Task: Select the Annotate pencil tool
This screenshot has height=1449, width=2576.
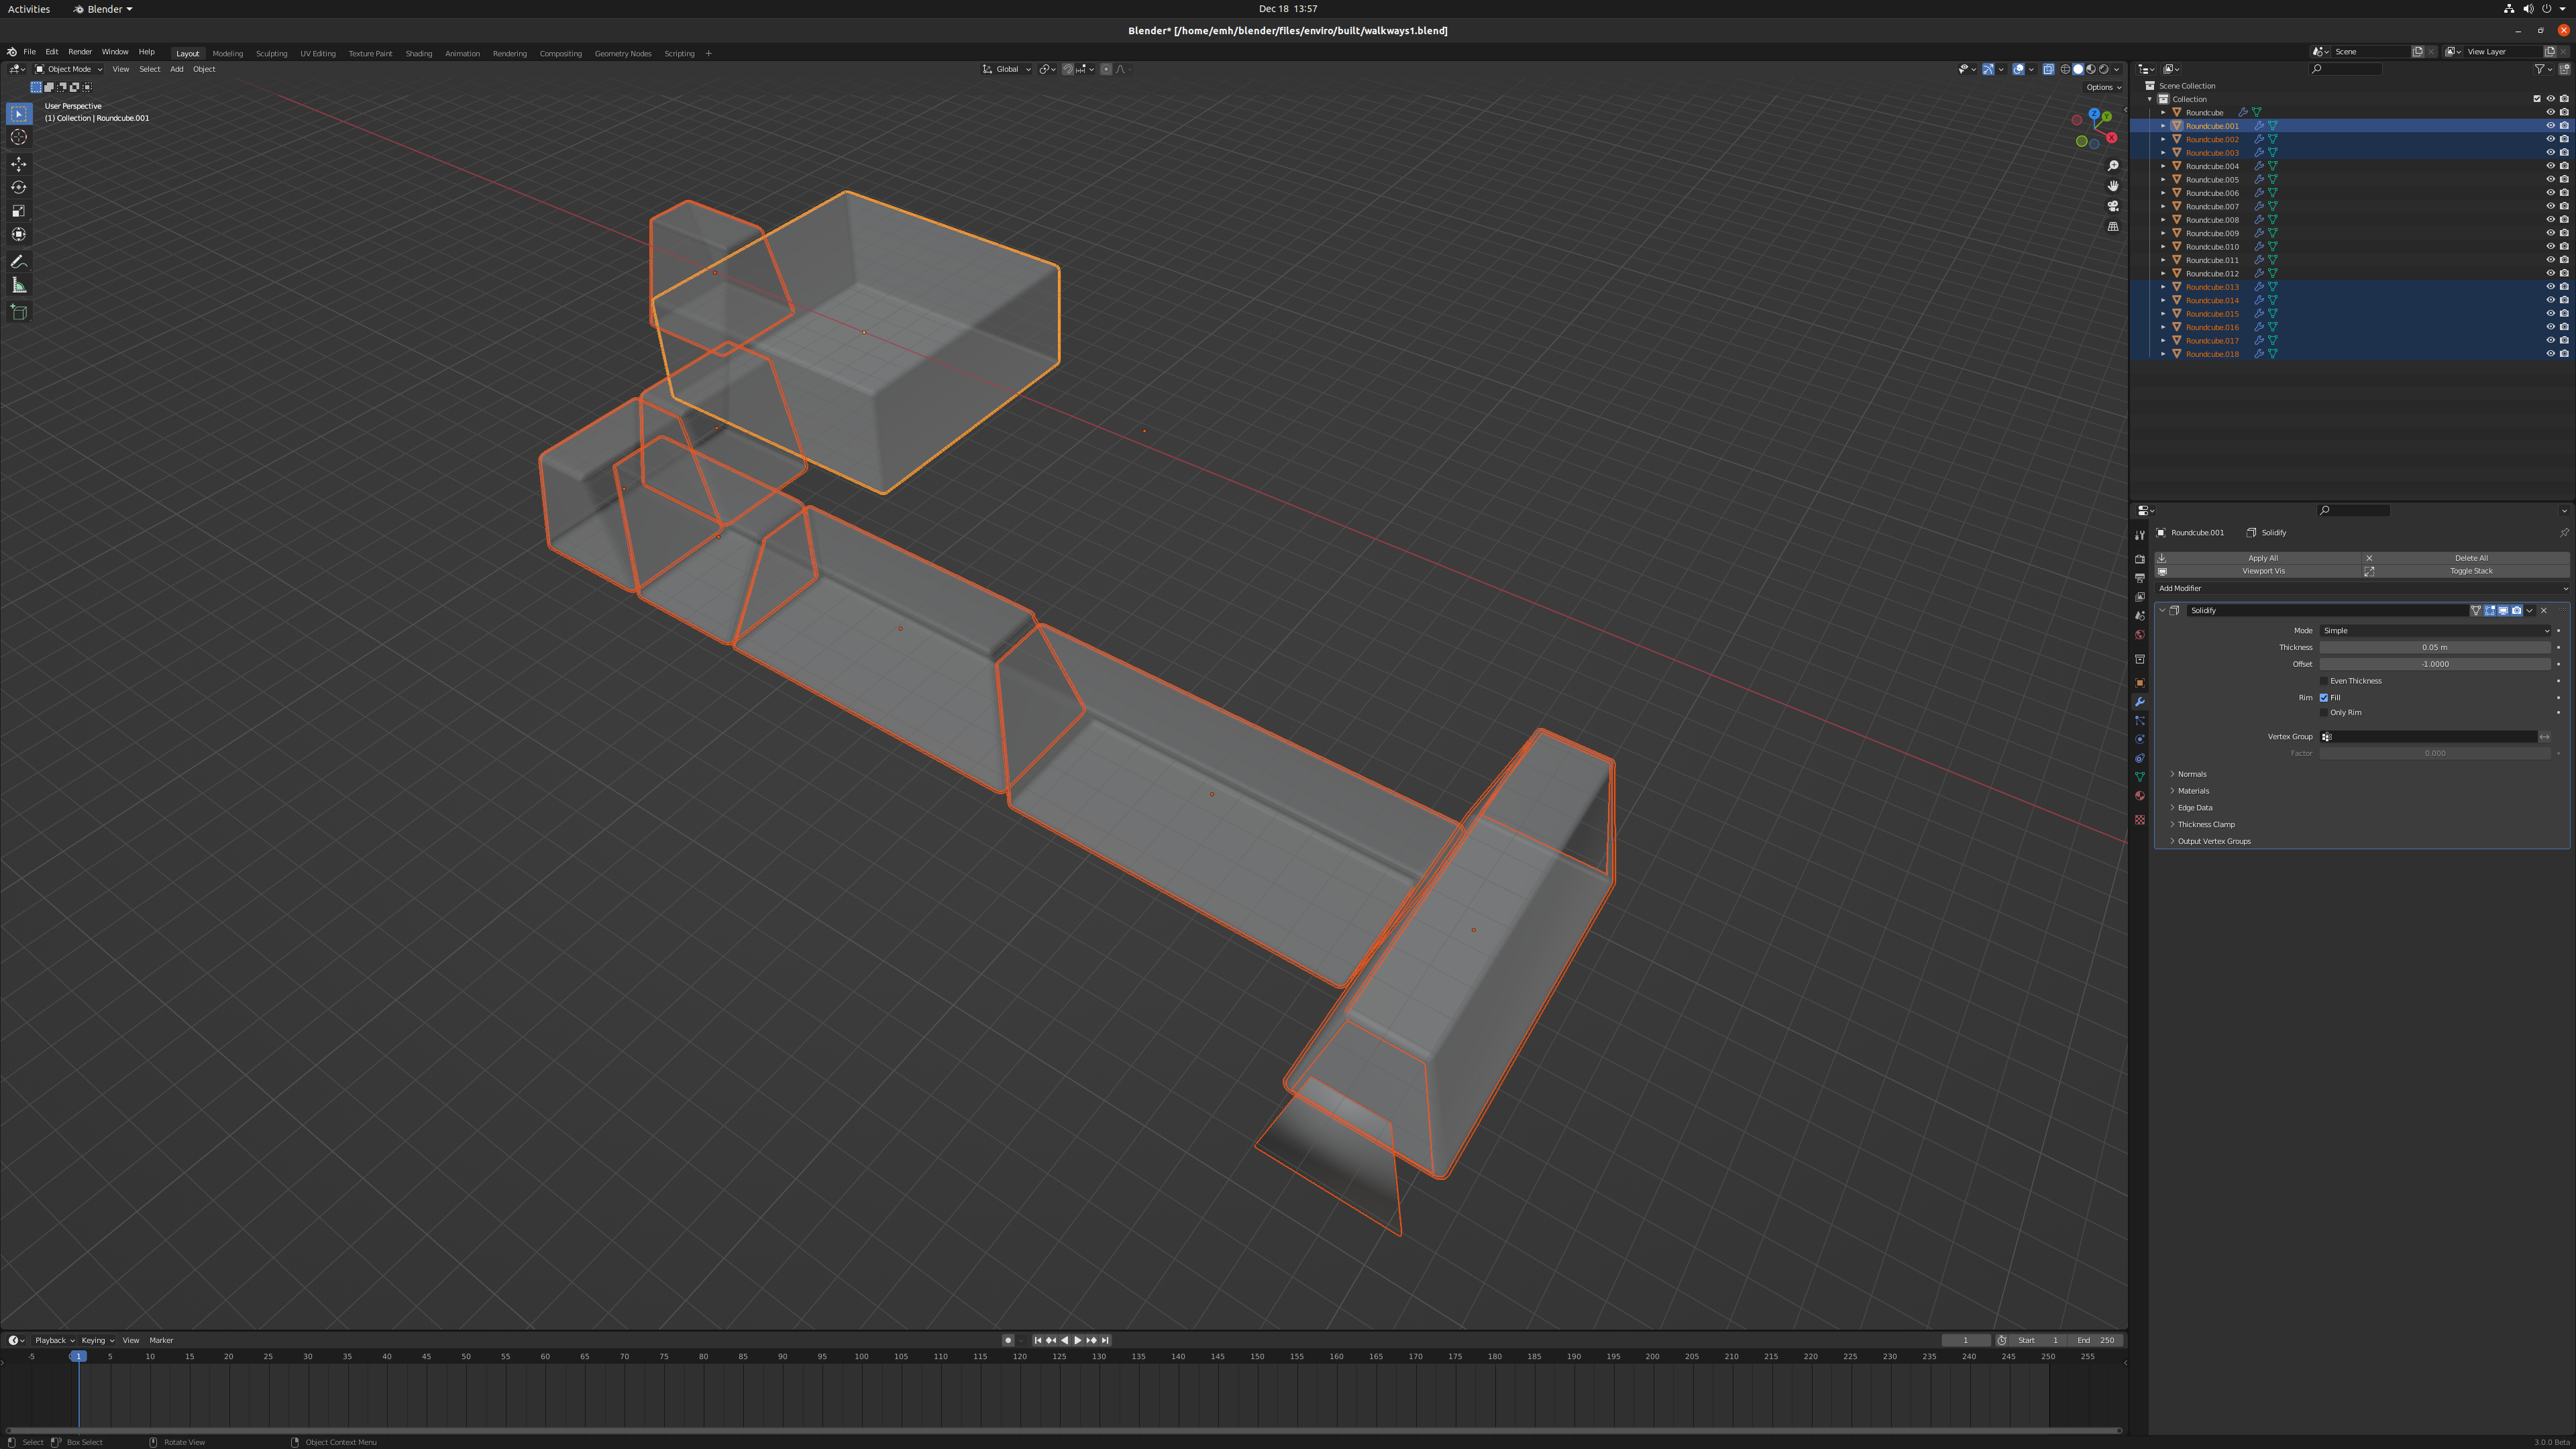Action: click(x=19, y=262)
